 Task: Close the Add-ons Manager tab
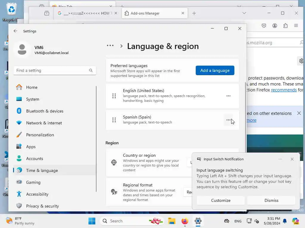click(x=183, y=13)
